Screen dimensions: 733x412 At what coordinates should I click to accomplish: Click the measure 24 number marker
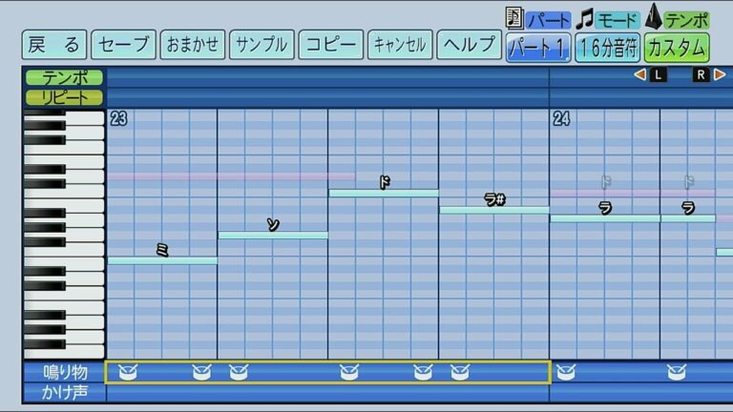click(561, 119)
